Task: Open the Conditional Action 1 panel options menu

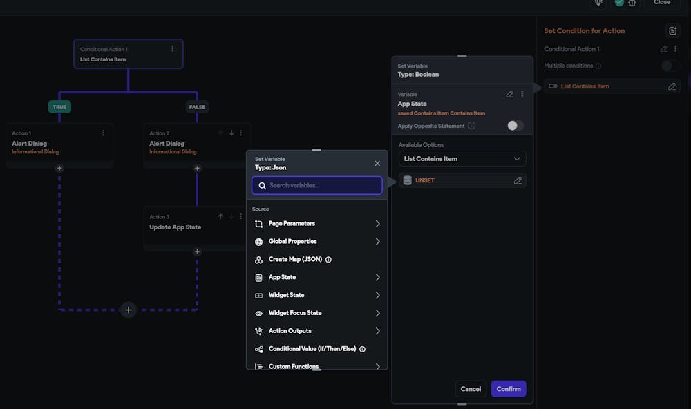Action: pos(675,49)
